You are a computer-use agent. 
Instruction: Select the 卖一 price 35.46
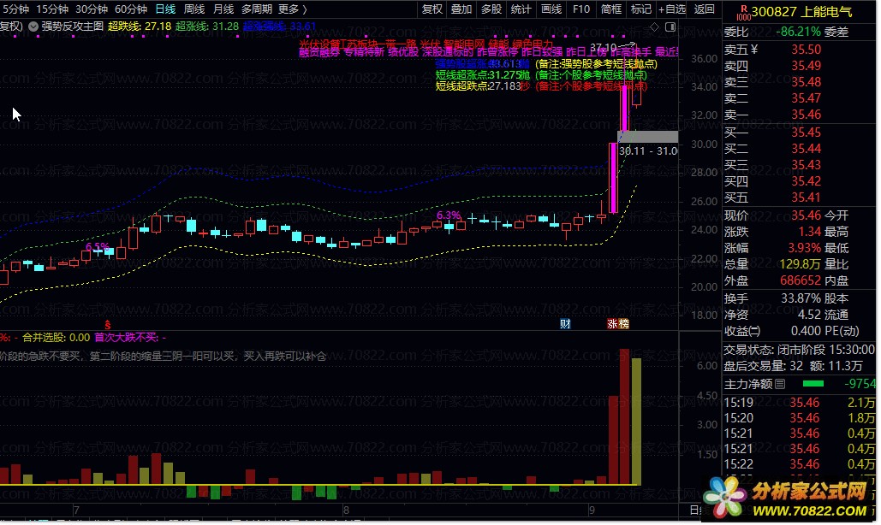click(806, 115)
